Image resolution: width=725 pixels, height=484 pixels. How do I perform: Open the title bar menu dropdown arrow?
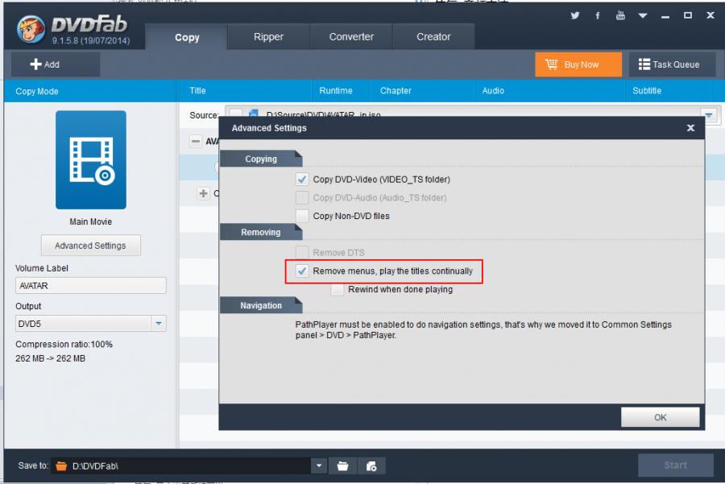pyautogui.click(x=643, y=15)
